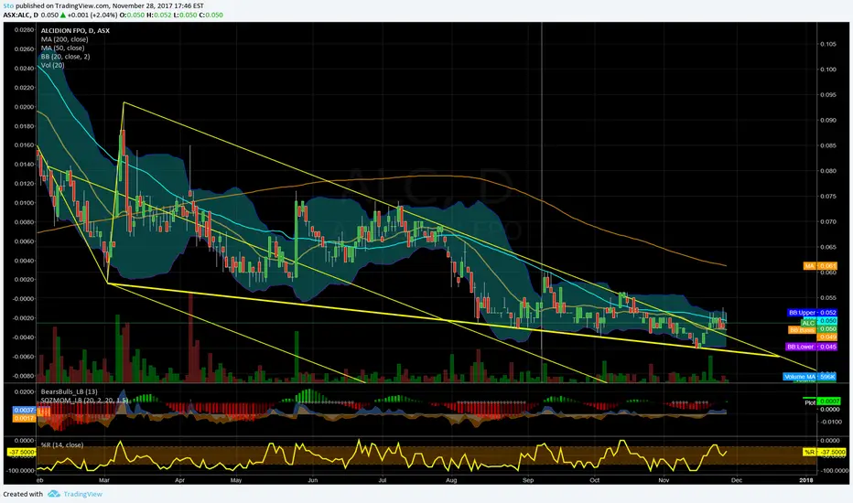This screenshot has height=503, width=853.
Task: Click the blue 0.0037 value tag
Action: pyautogui.click(x=24, y=410)
